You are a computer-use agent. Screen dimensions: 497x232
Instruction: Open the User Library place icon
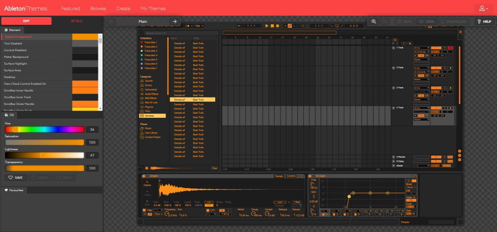[142, 133]
